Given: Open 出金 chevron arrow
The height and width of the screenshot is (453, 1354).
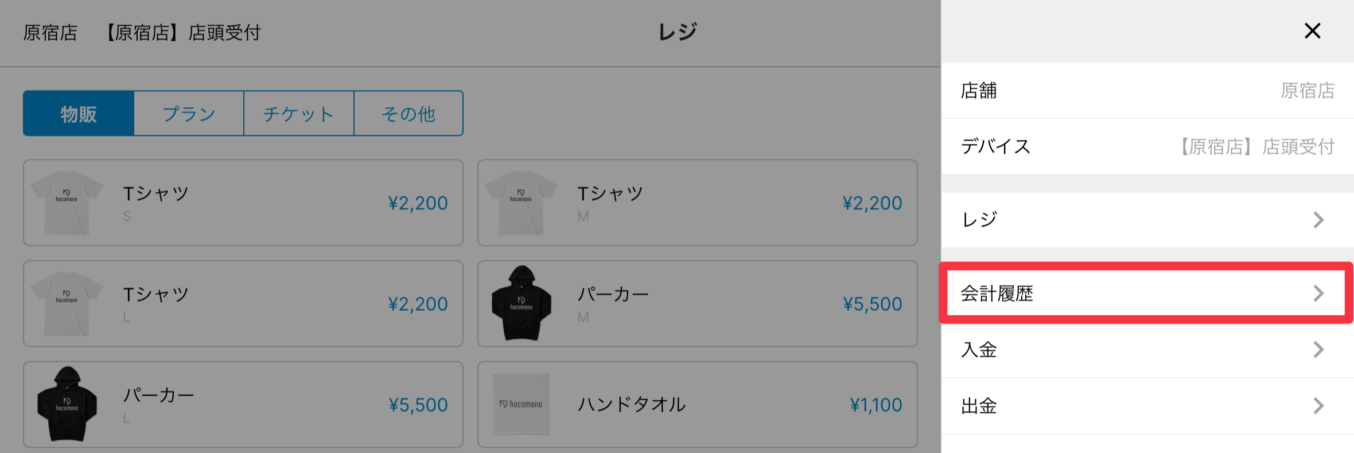Looking at the screenshot, I should click(1318, 406).
